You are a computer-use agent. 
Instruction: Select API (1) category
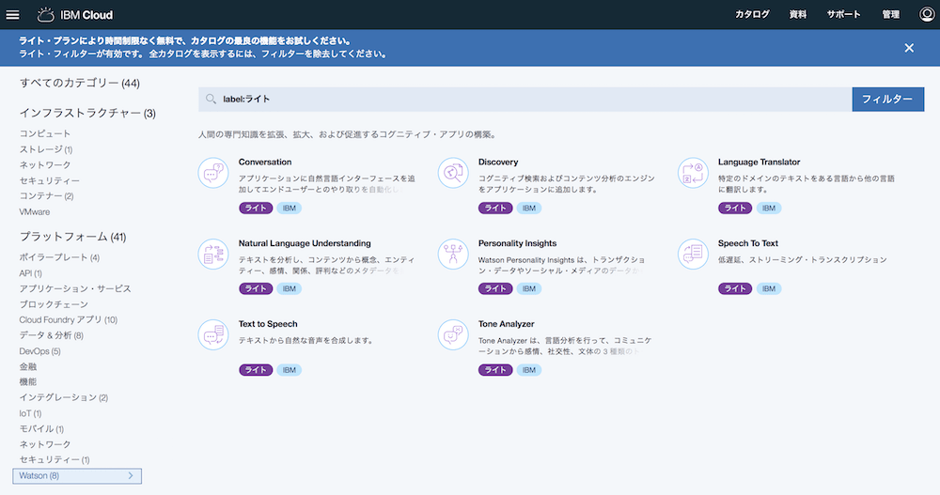coord(31,273)
